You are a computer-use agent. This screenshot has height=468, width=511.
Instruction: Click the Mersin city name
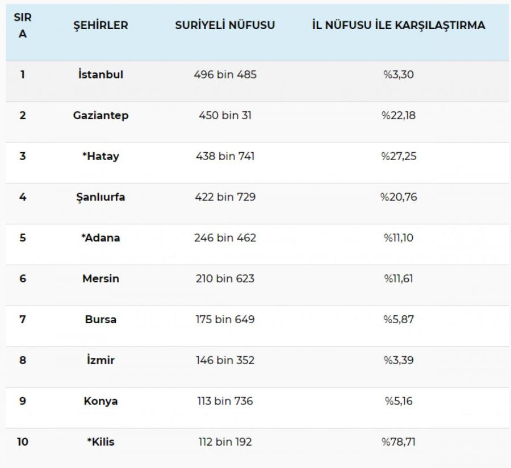tap(100, 279)
